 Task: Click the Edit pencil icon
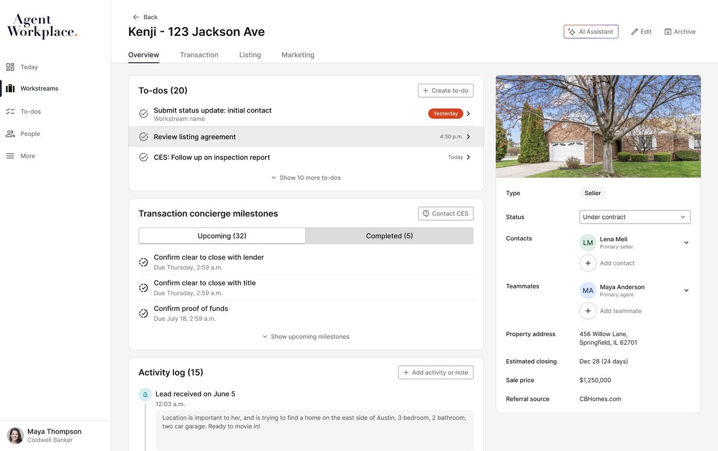click(635, 32)
